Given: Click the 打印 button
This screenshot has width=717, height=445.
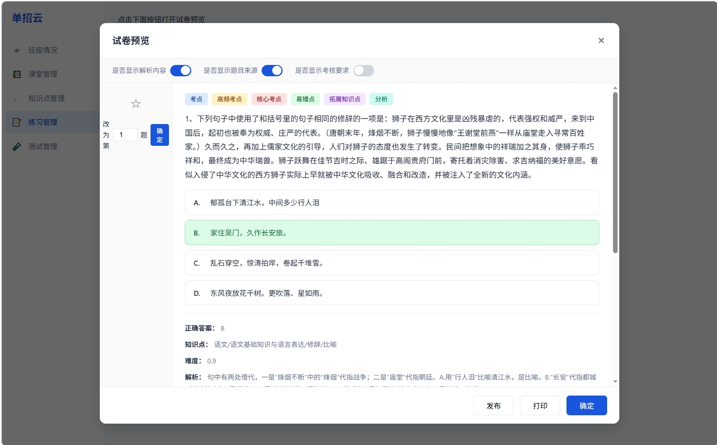Looking at the screenshot, I should [540, 406].
